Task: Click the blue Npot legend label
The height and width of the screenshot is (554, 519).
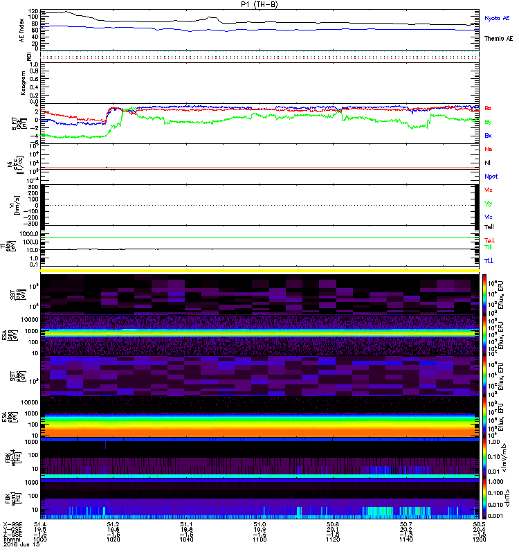Action: tap(491, 176)
